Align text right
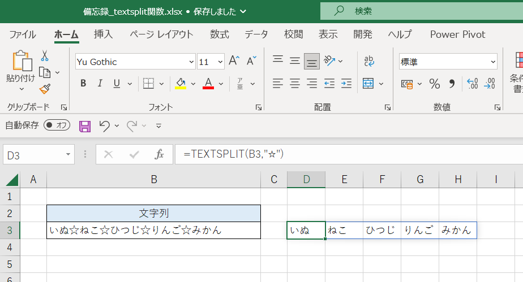 312,83
